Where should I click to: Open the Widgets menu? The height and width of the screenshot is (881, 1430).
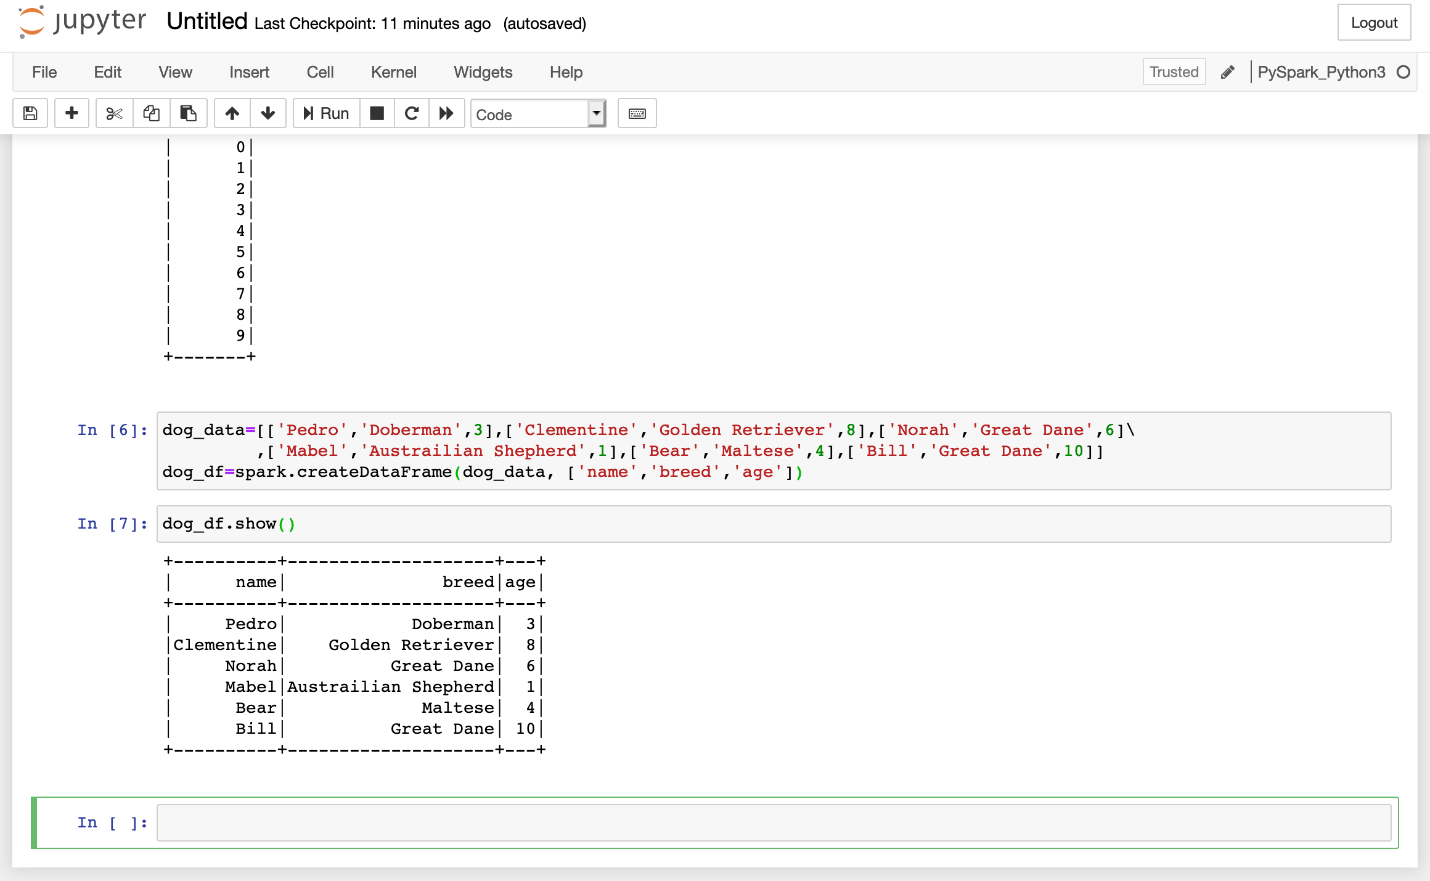[x=483, y=72]
